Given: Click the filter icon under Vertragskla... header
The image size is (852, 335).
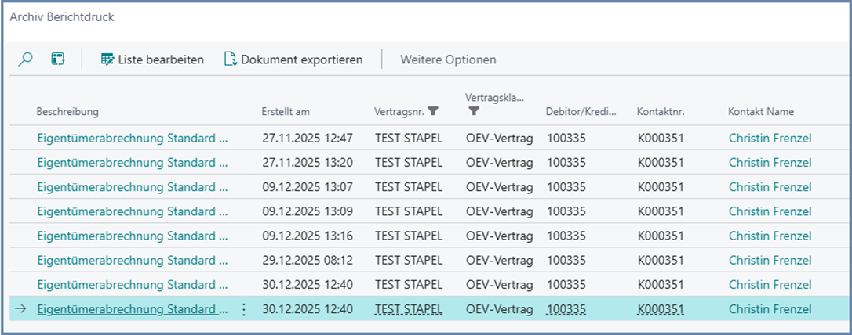Looking at the screenshot, I should click(x=473, y=112).
